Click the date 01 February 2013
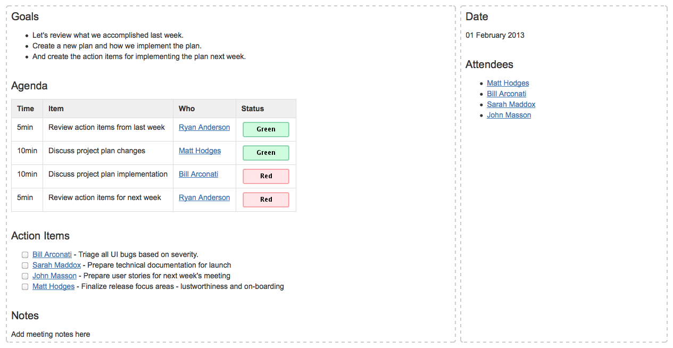 [495, 36]
